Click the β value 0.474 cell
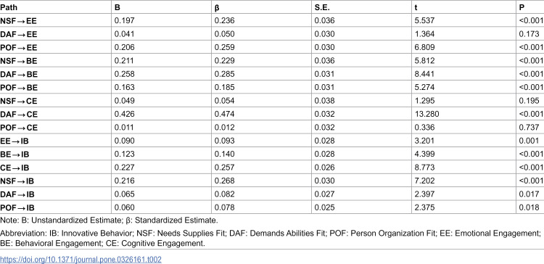The width and height of the screenshot is (544, 264). click(224, 115)
